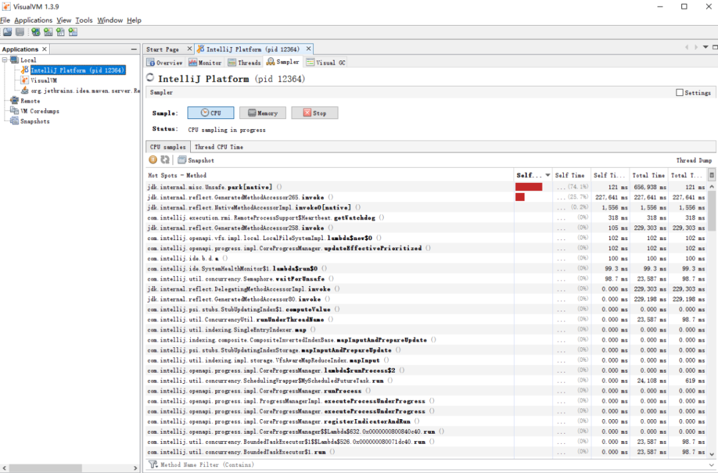The height and width of the screenshot is (473, 718).
Task: Select the jdk.internal.misc.Unsafe.park[native] row
Action: pos(426,187)
